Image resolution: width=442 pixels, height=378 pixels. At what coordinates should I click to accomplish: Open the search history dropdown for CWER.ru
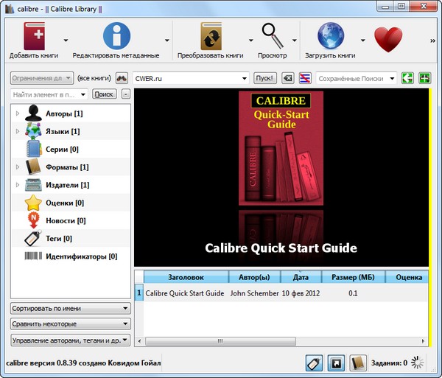click(245, 78)
